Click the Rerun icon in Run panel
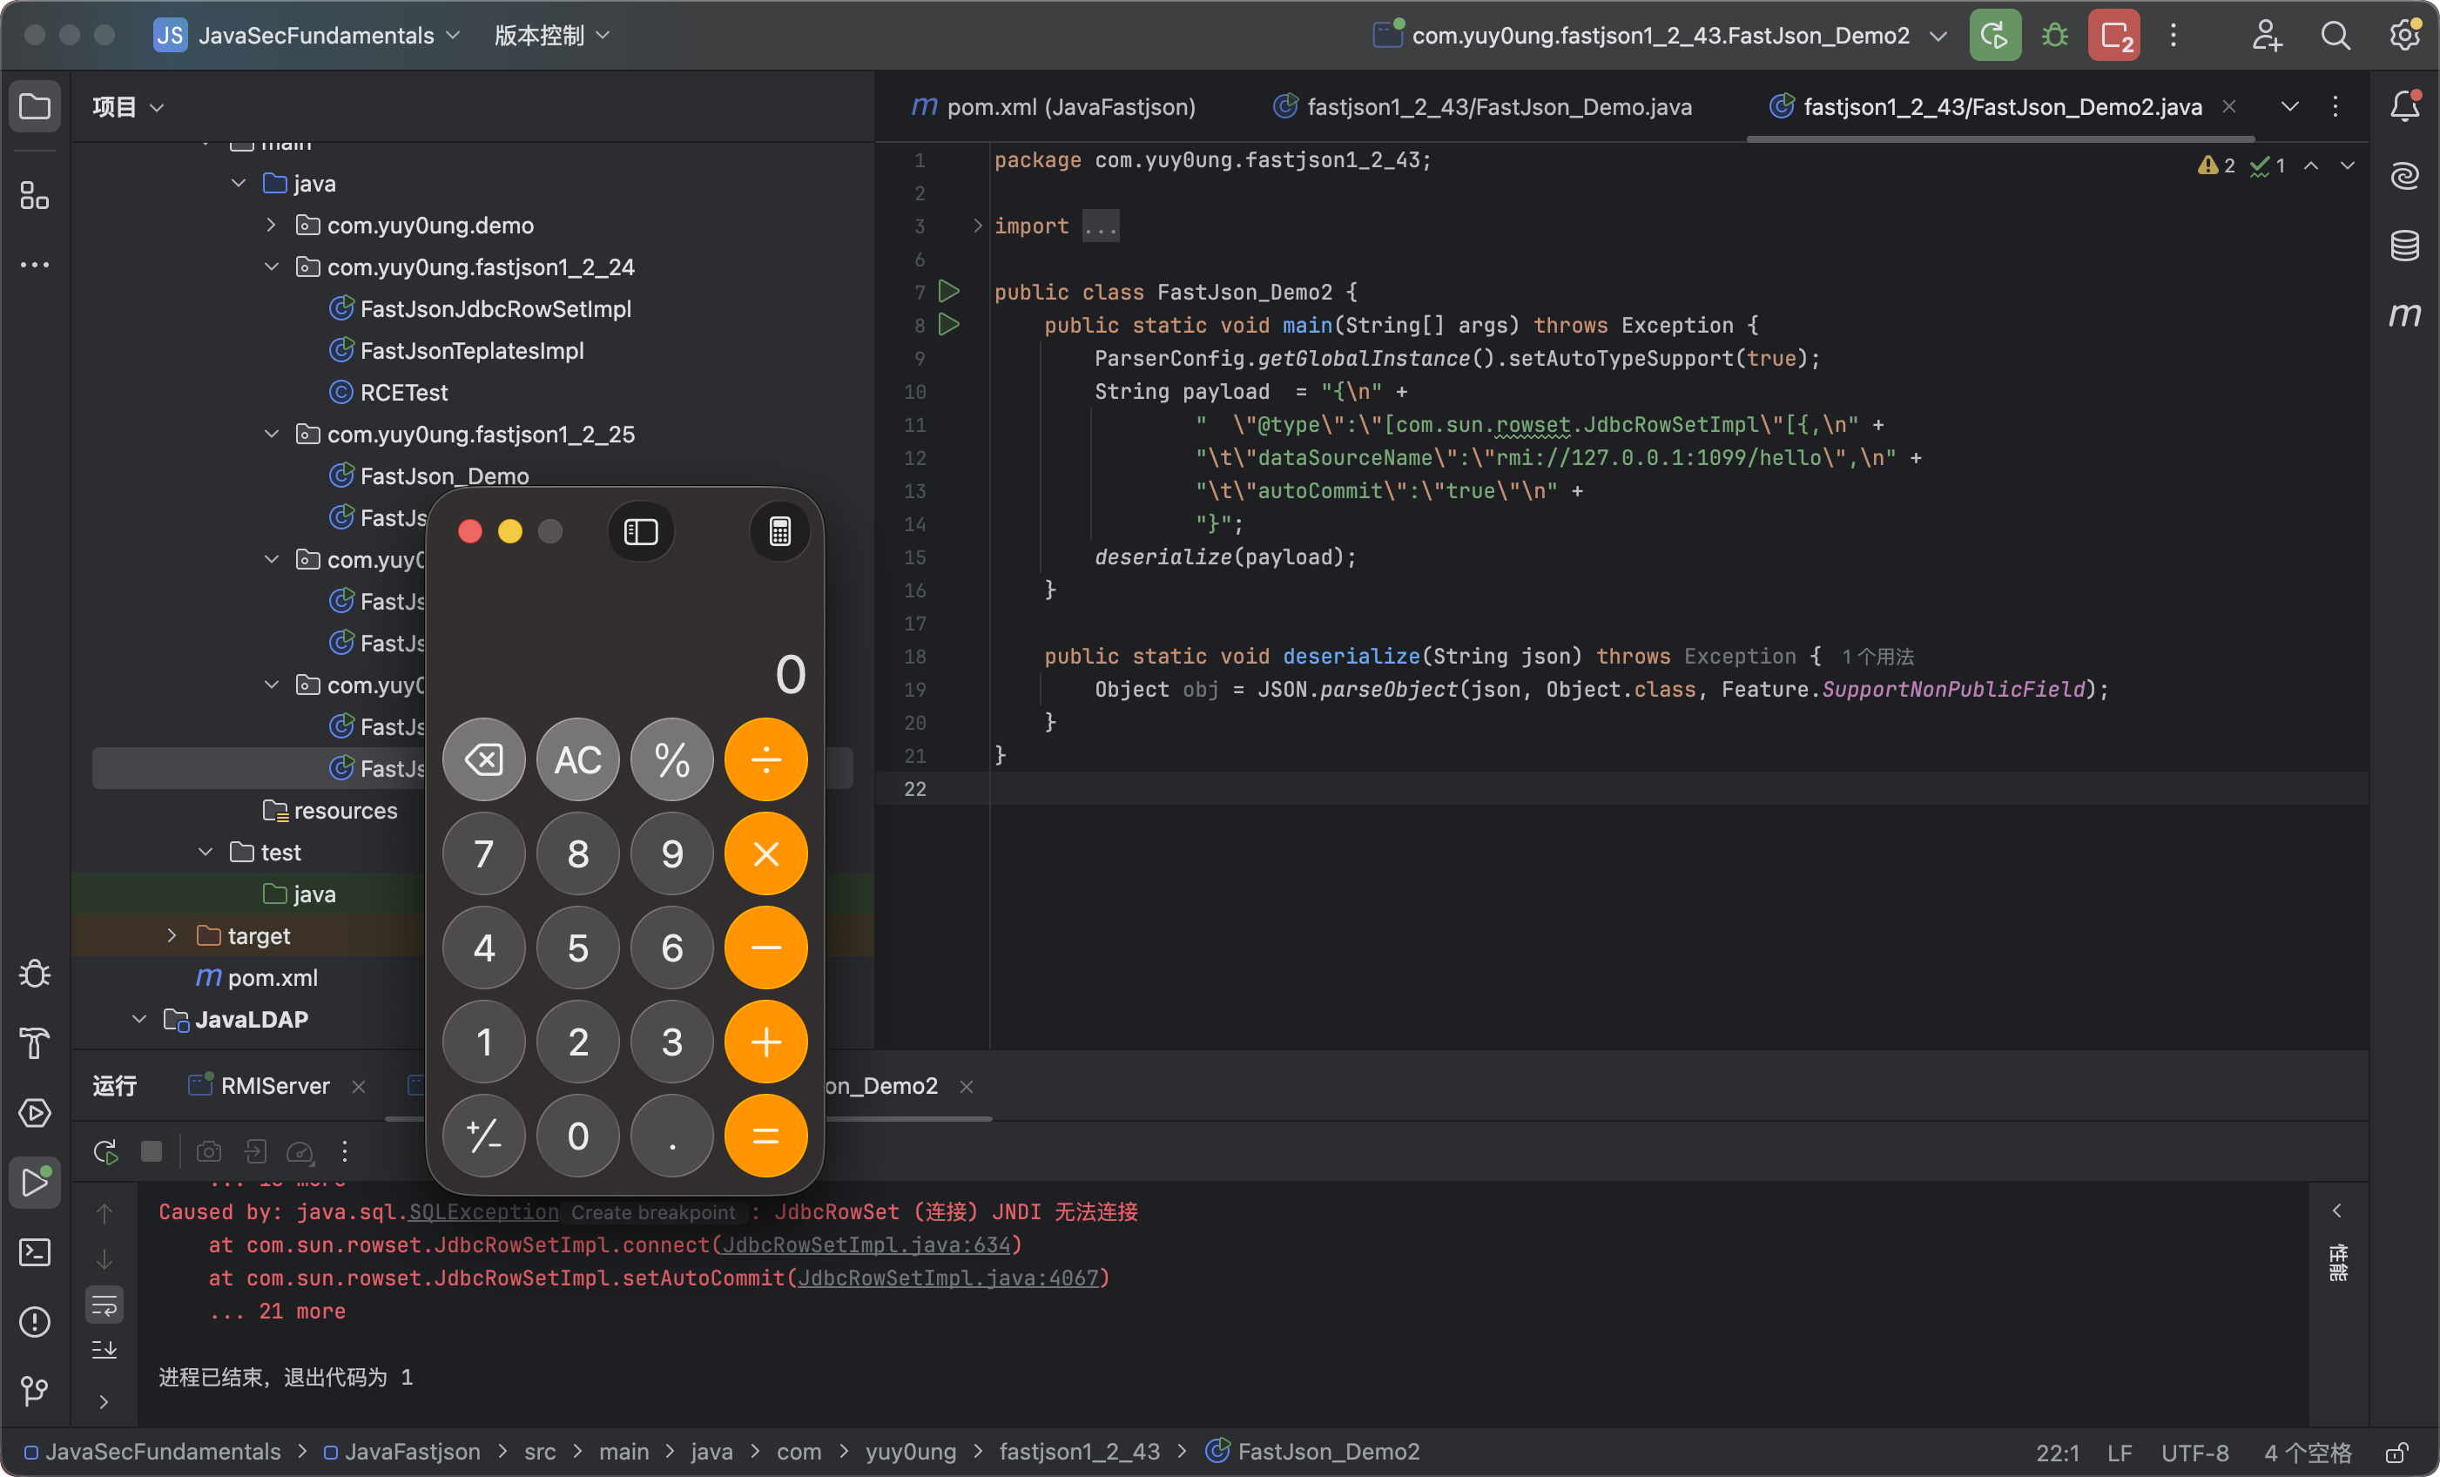This screenshot has width=2440, height=1477. pyautogui.click(x=105, y=1151)
